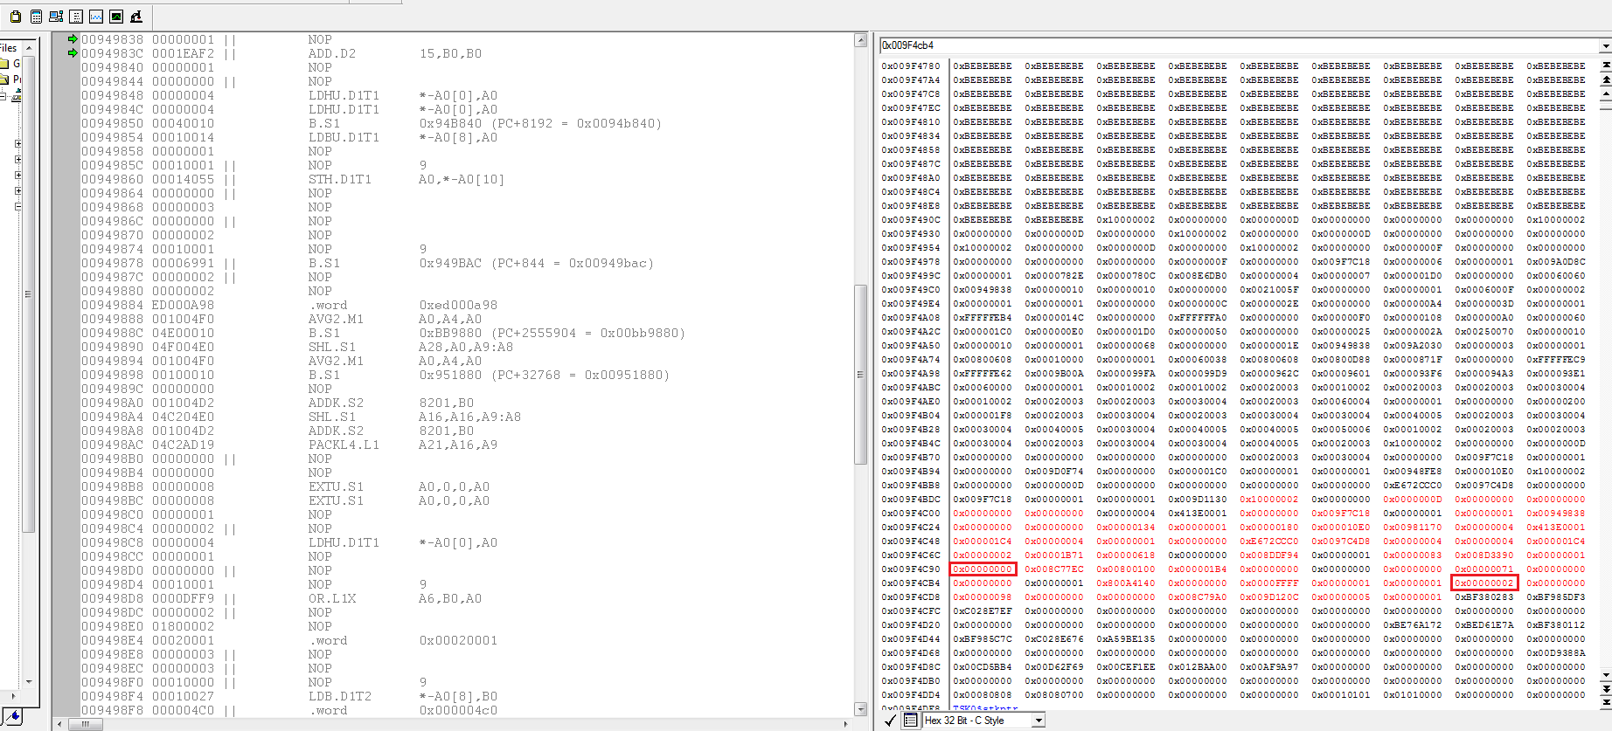The height and width of the screenshot is (731, 1612).
Task: Click the memory address input field
Action: click(1240, 45)
